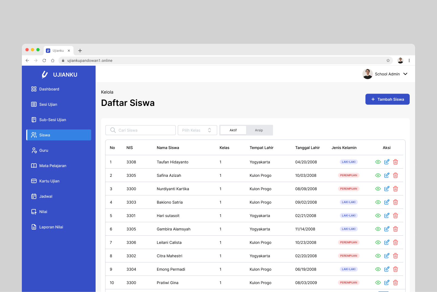
Task: Select the Aktif filter button
Action: point(233,130)
